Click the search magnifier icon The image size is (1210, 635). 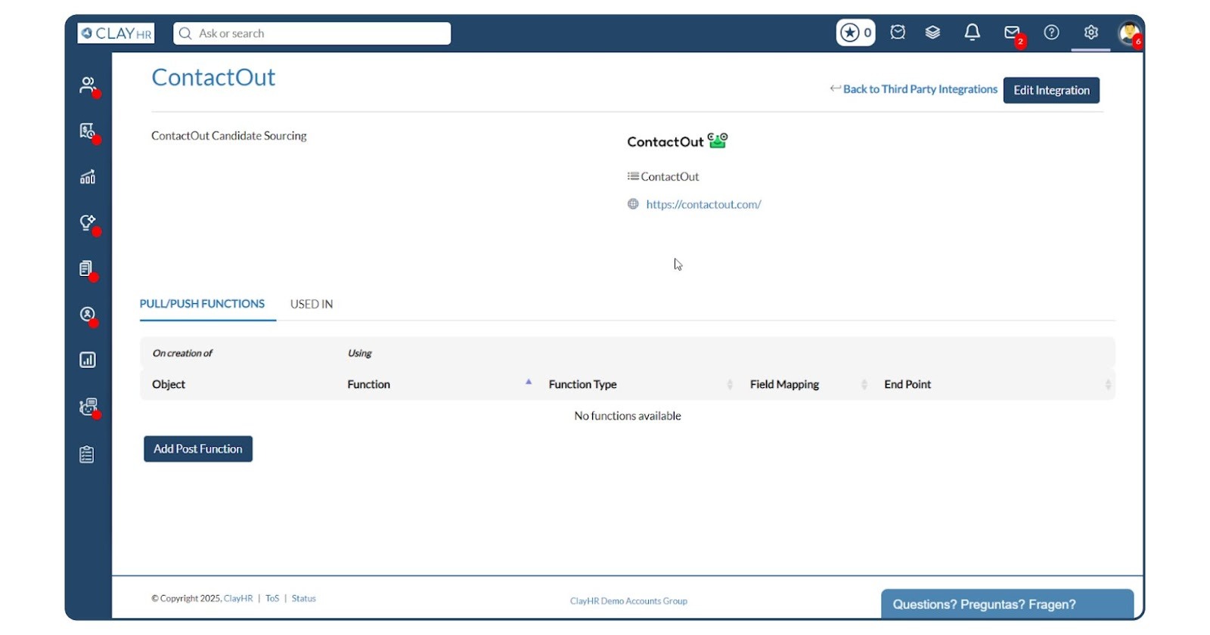click(x=185, y=33)
